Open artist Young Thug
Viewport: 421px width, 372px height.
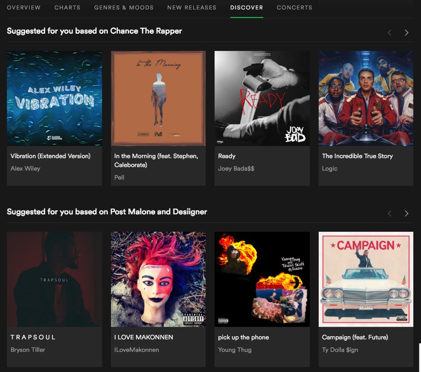click(235, 350)
